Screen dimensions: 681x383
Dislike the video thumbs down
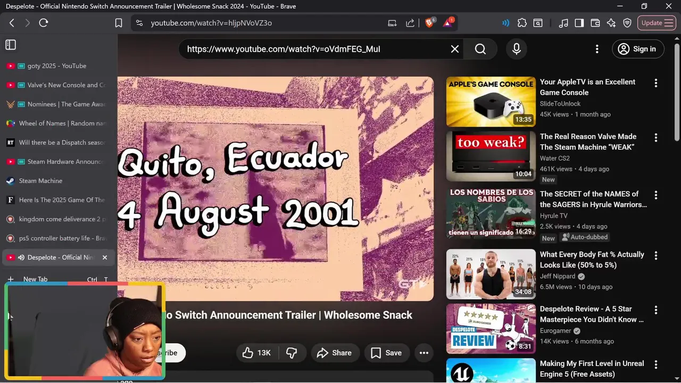pos(292,353)
